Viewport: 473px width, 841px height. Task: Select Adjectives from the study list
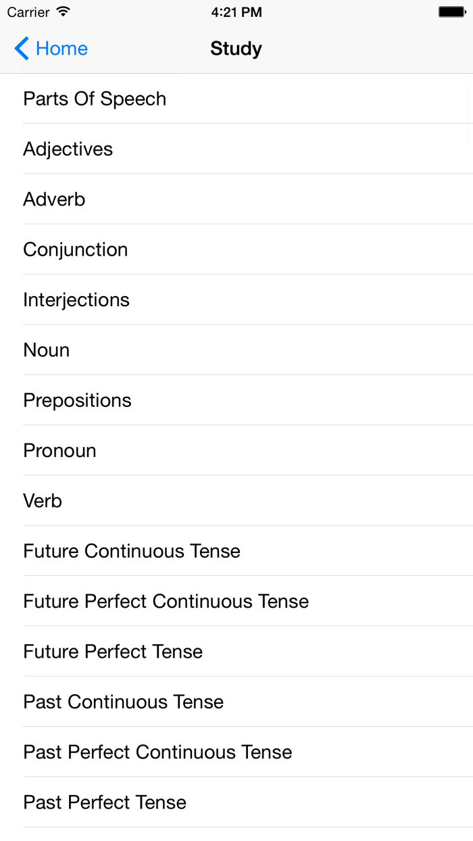[x=68, y=149]
